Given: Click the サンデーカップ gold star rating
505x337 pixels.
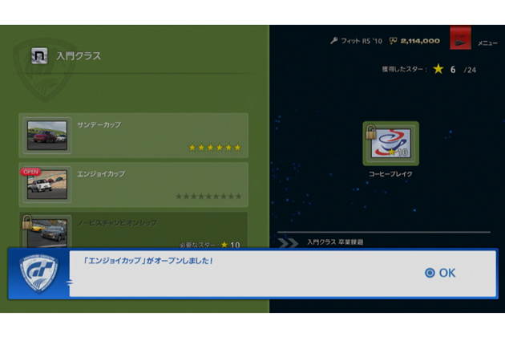Looking at the screenshot, I should click(214, 148).
